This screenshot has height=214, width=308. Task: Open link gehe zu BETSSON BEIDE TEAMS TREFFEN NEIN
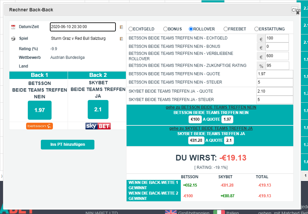211,107
